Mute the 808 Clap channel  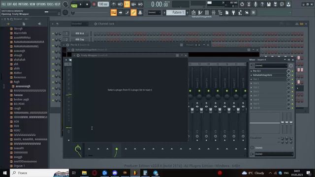(53, 39)
